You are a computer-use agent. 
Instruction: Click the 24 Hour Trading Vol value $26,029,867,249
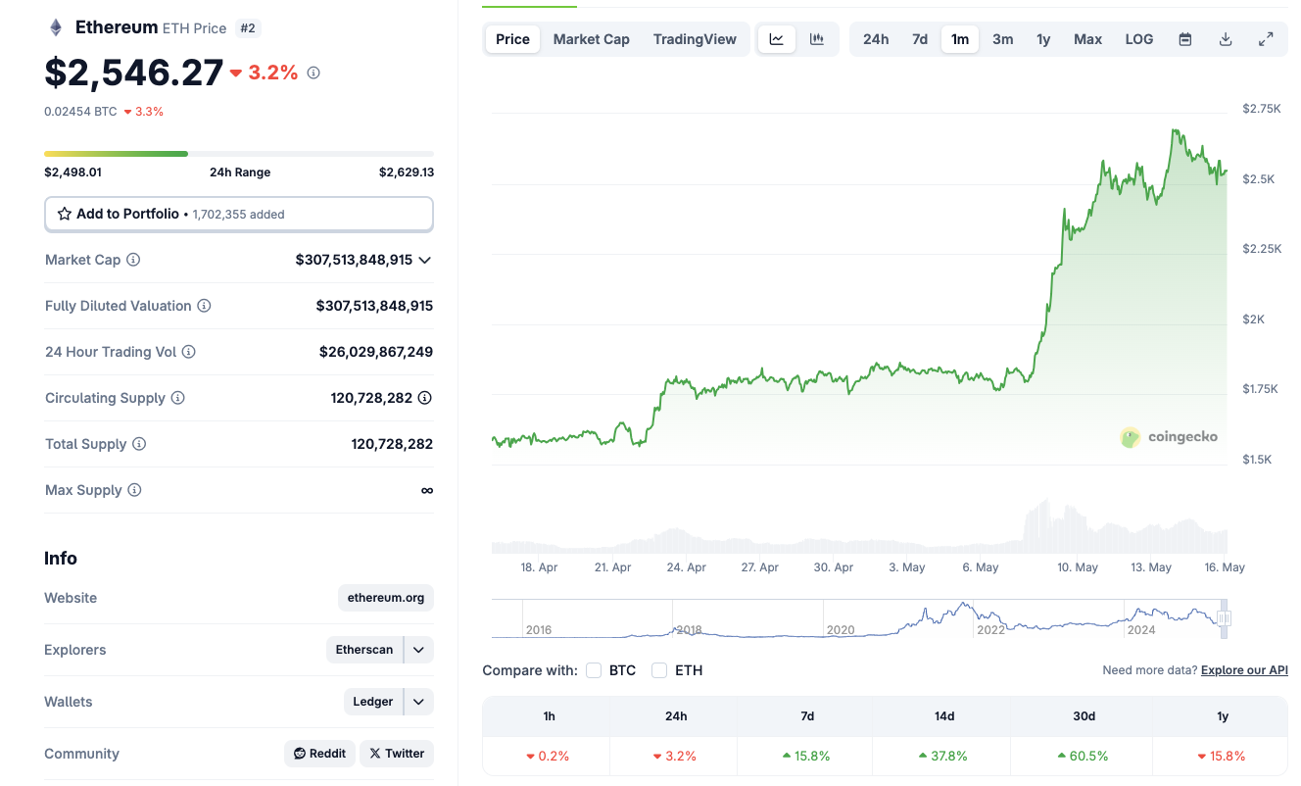[376, 352]
